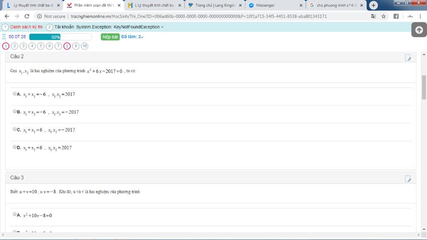Close the Messenger tab
The height and width of the screenshot is (240, 427).
point(301,5)
